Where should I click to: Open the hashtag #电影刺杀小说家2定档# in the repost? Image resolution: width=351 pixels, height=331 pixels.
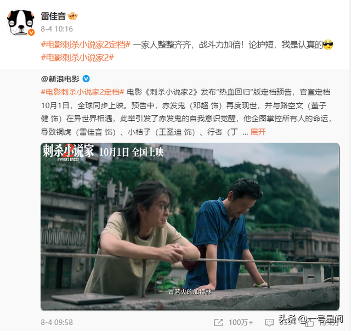[83, 92]
